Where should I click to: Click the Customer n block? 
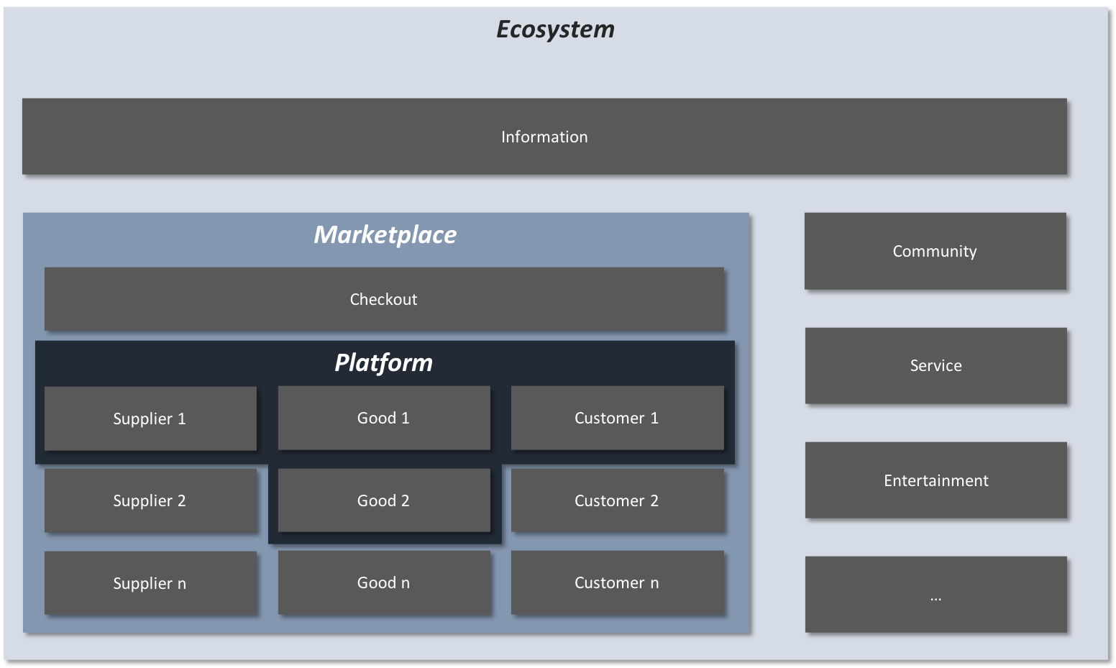617,582
